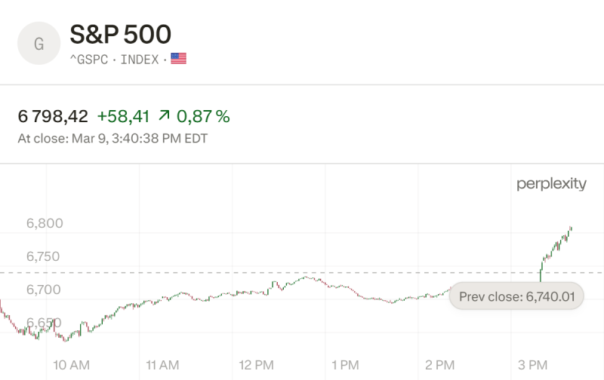Click the 3 PM time axis label

[x=532, y=365]
